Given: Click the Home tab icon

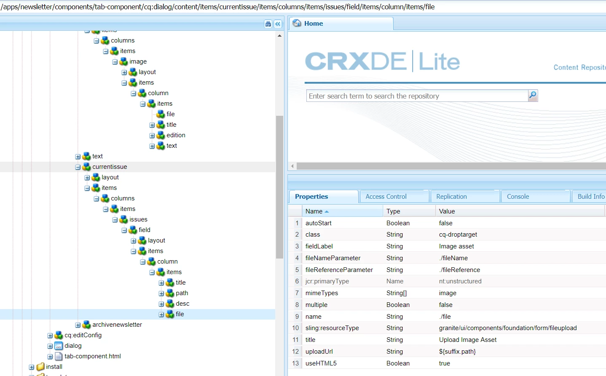Looking at the screenshot, I should (x=297, y=23).
